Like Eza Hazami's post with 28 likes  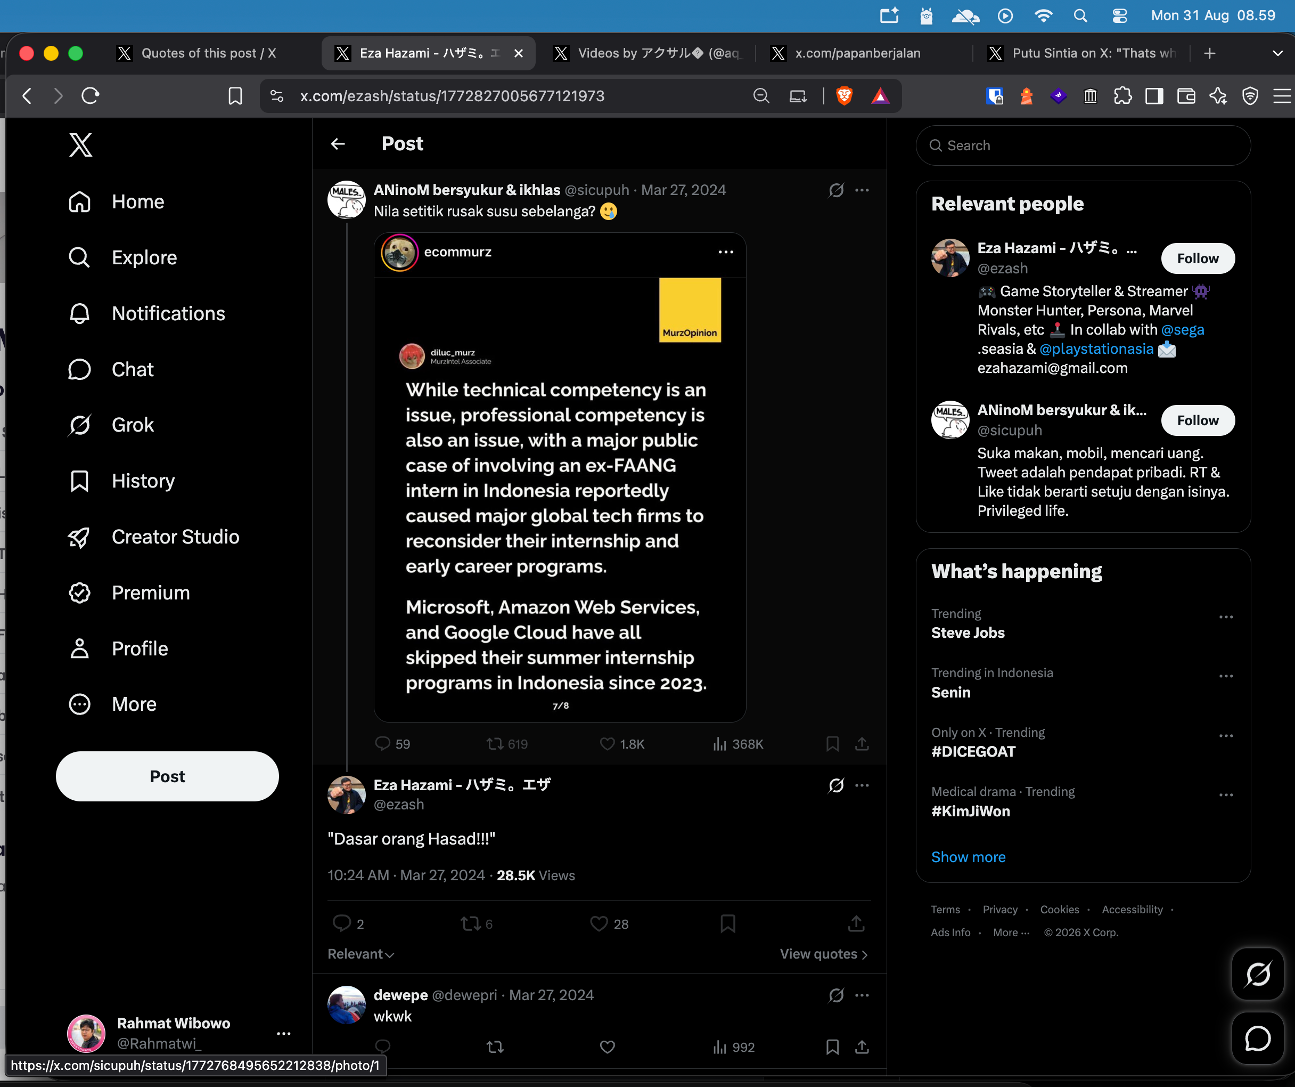tap(609, 923)
